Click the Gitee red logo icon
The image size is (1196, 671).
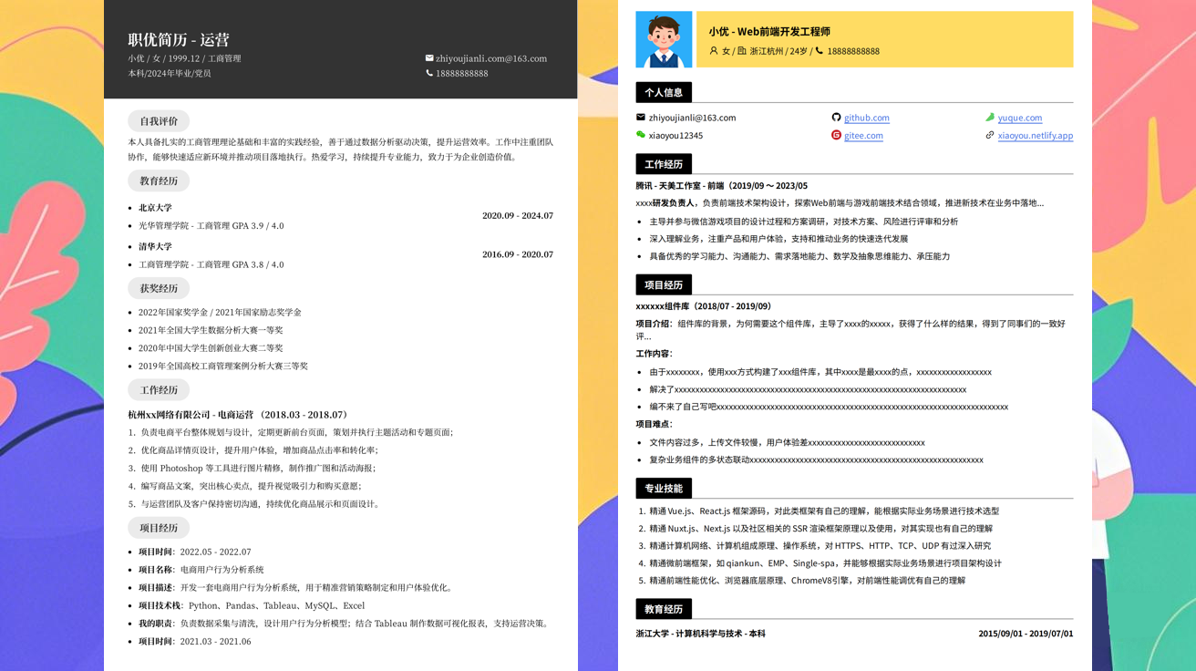click(x=836, y=135)
